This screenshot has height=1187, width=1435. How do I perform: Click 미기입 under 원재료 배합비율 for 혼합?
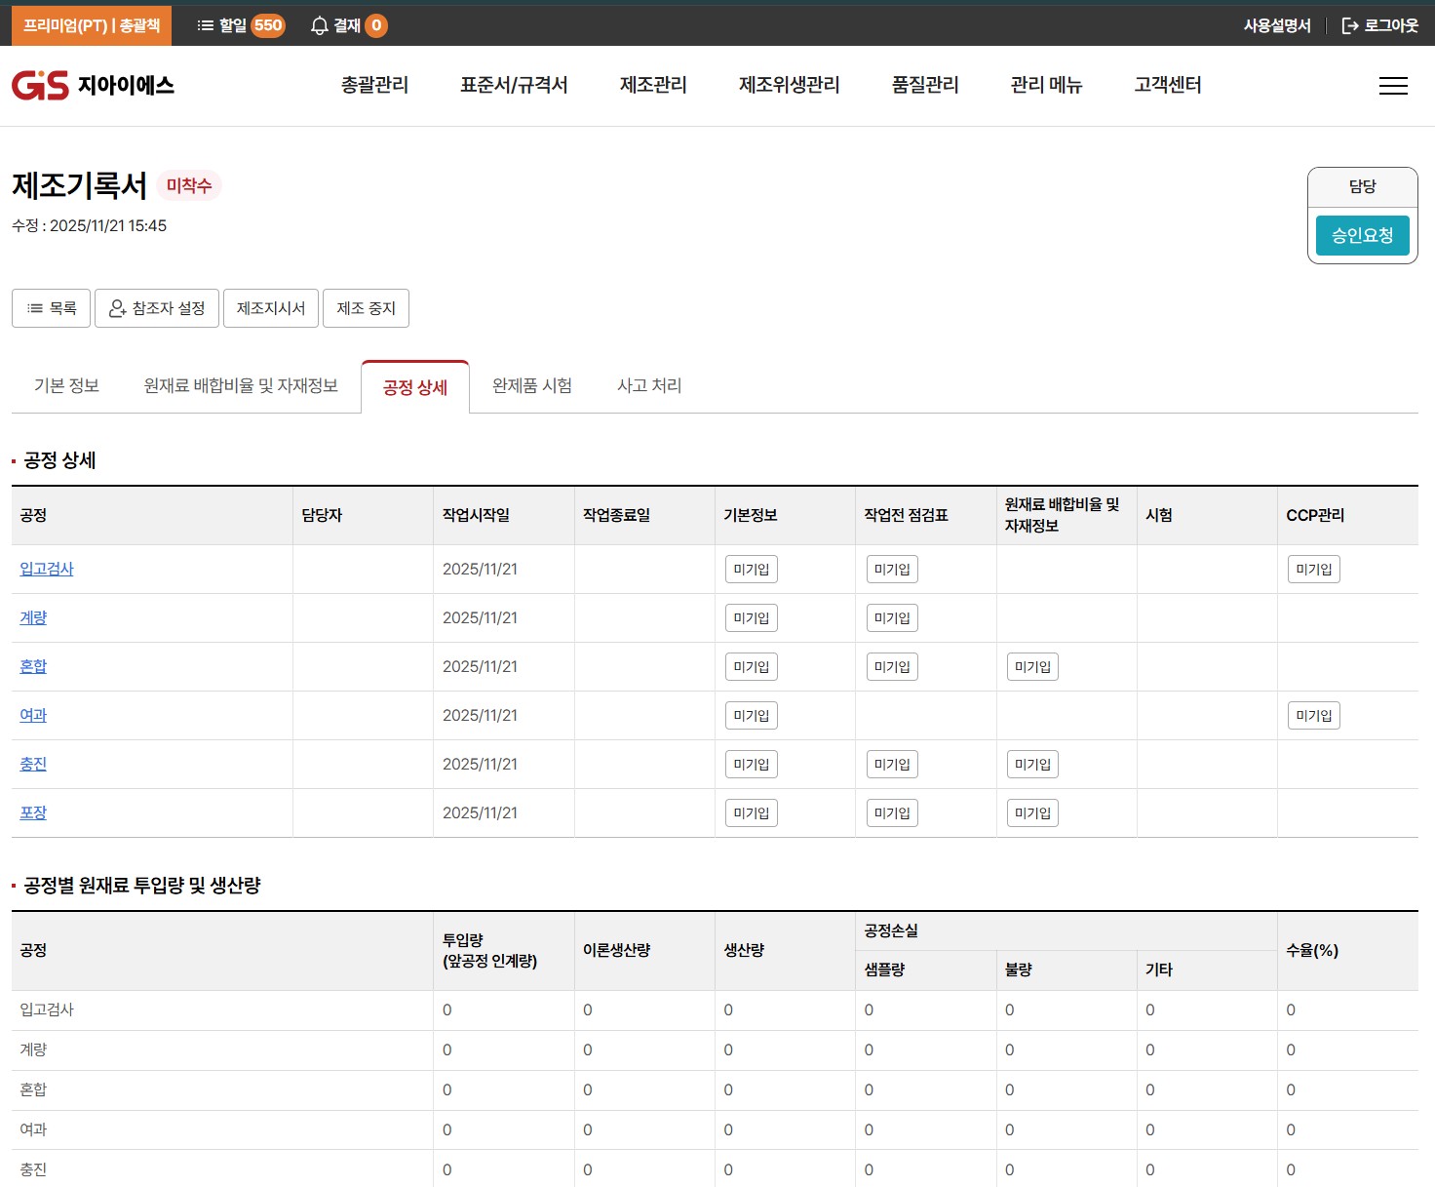(1032, 667)
